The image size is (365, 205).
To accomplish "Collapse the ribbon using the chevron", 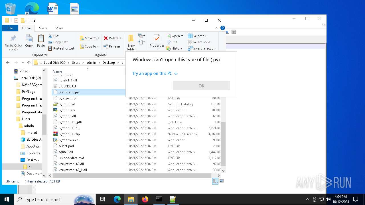I will 216,28.
